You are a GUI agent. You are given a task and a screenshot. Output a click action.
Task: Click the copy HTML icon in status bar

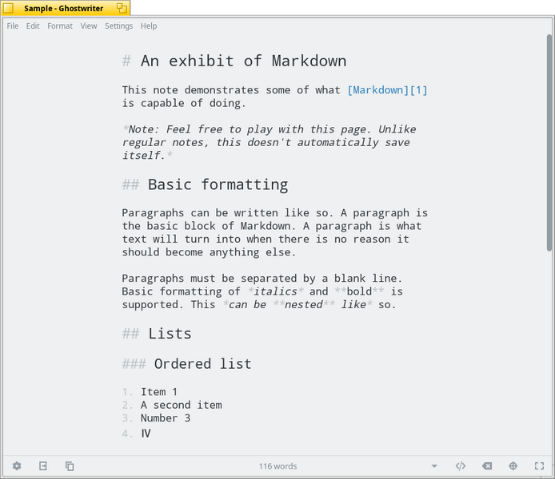pyautogui.click(x=70, y=466)
